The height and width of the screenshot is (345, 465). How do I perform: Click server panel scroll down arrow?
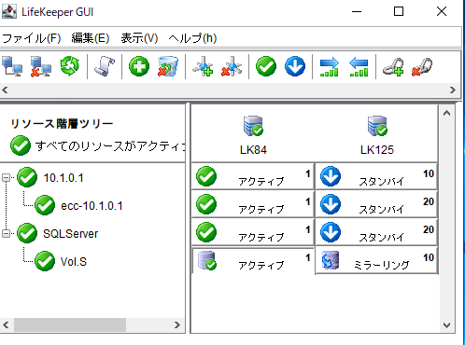click(447, 325)
